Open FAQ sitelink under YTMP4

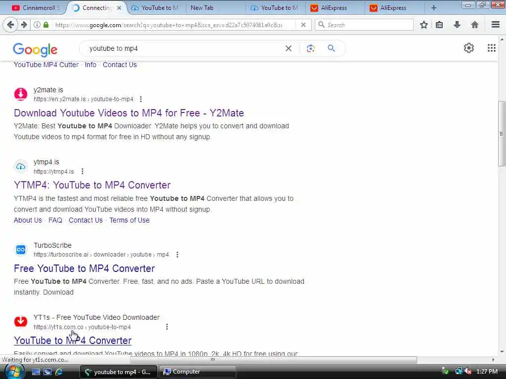click(x=55, y=220)
